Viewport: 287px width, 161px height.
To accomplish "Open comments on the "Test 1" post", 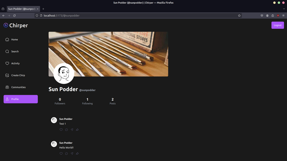I will click(x=66, y=130).
